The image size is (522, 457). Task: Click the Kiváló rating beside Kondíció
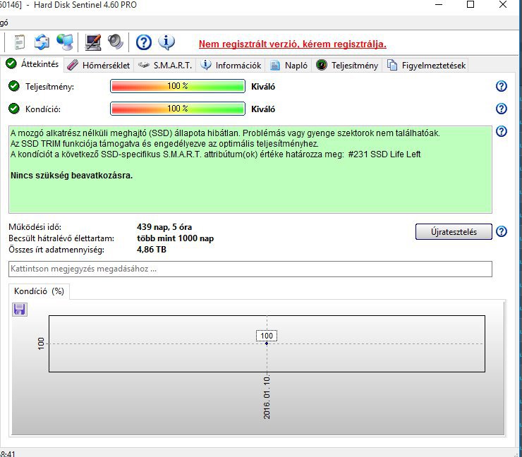click(x=263, y=109)
